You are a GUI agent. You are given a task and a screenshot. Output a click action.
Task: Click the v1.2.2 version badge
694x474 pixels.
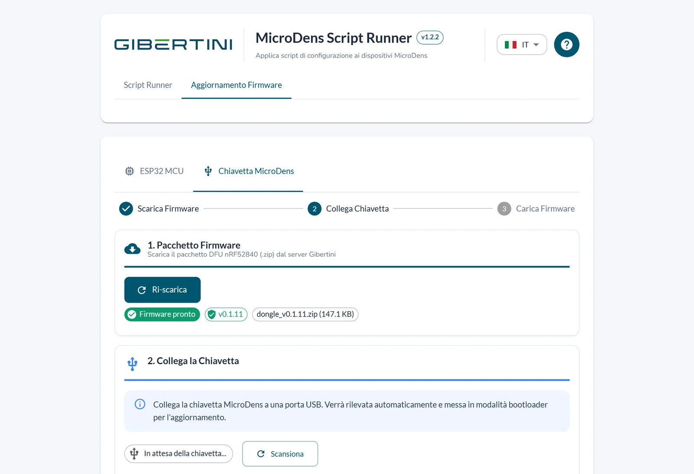click(430, 37)
